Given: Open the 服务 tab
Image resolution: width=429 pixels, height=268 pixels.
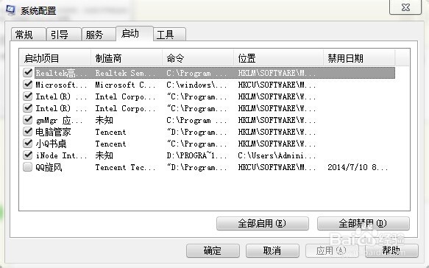Looking at the screenshot, I should pos(99,35).
